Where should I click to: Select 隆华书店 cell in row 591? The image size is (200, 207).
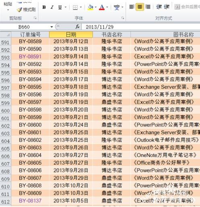[x=111, y=41]
